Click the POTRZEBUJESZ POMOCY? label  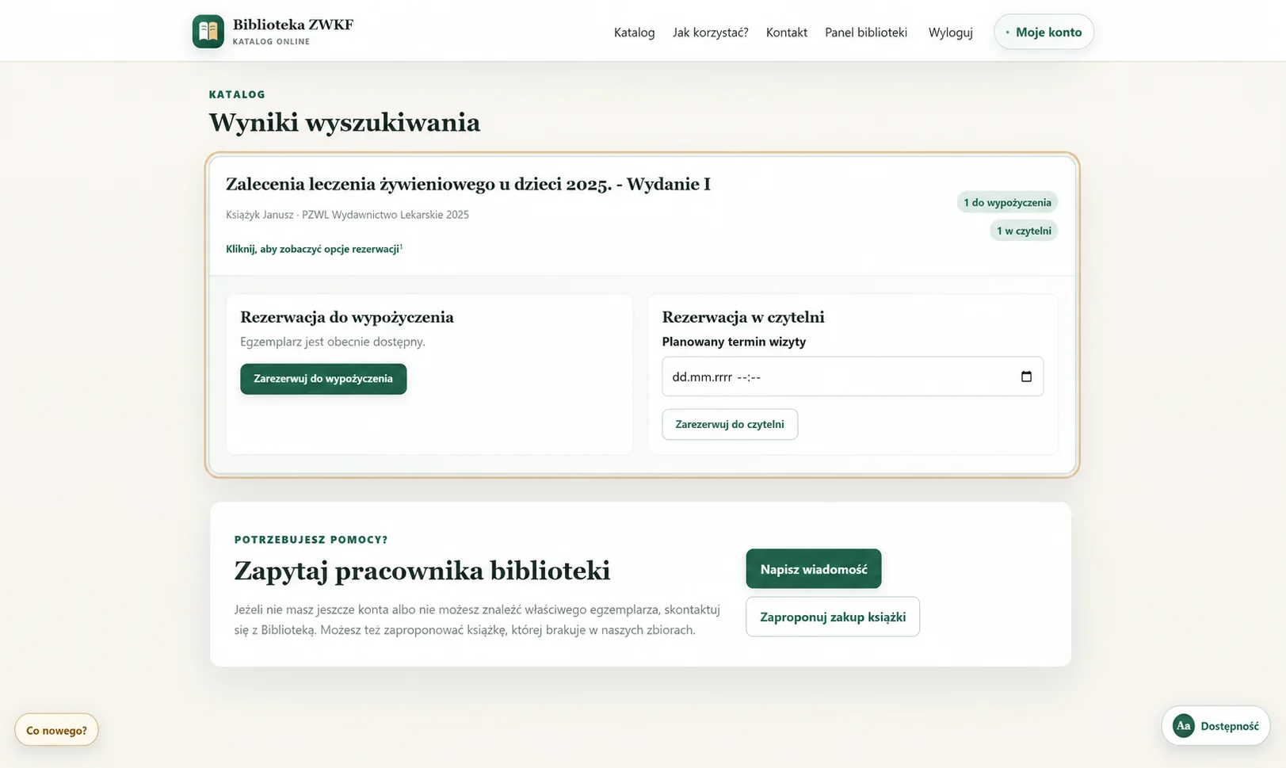pyautogui.click(x=311, y=540)
